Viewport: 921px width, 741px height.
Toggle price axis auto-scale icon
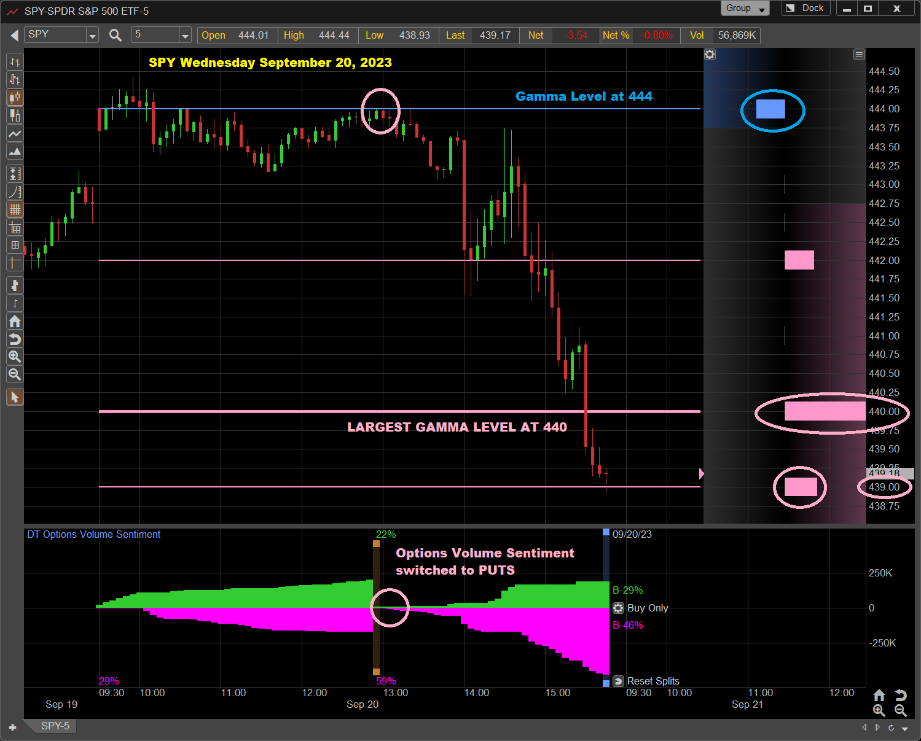point(15,174)
